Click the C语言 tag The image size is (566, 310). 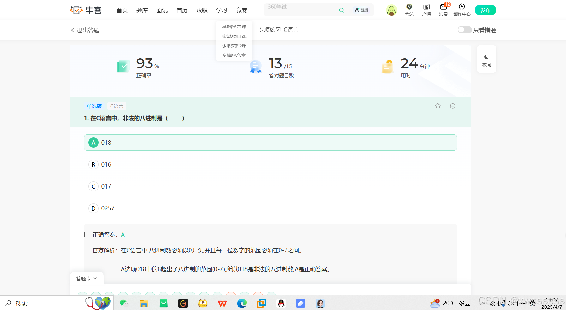[x=117, y=106]
